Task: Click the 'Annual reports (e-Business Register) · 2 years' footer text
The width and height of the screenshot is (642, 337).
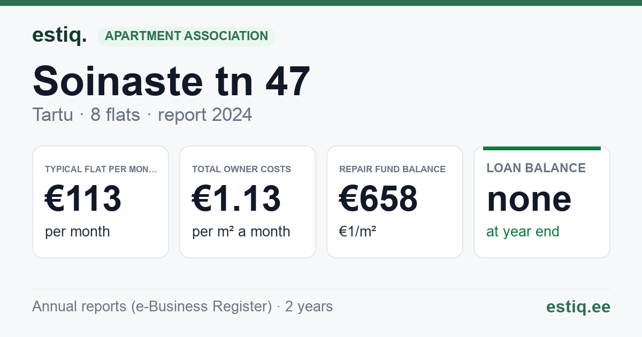Action: [182, 307]
